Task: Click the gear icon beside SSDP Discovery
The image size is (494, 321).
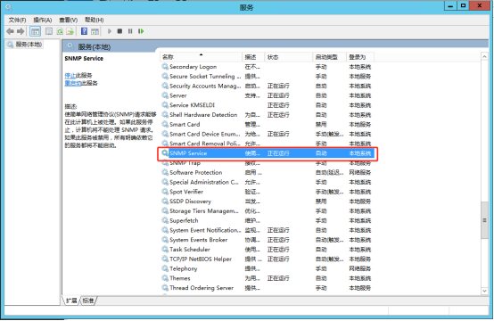Action: [165, 201]
